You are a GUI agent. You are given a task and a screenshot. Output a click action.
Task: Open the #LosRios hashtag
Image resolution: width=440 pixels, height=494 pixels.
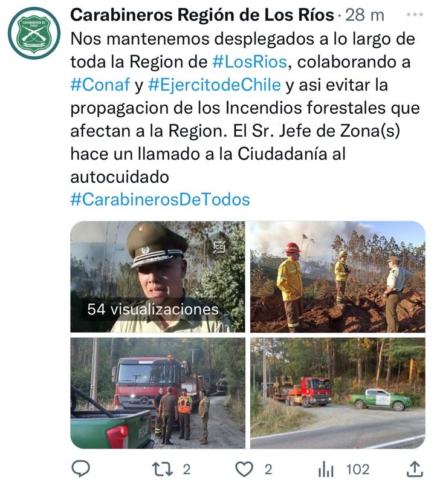(x=250, y=62)
